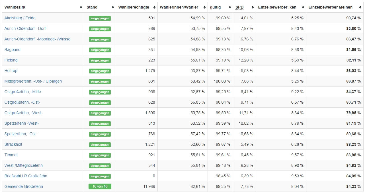Click sort arrows in Wahlbezirk column header

(81, 7)
